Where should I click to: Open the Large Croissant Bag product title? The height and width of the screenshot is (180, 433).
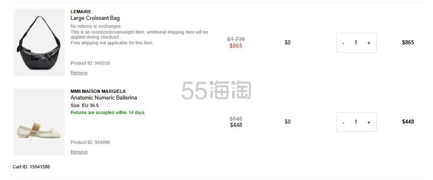coord(95,18)
